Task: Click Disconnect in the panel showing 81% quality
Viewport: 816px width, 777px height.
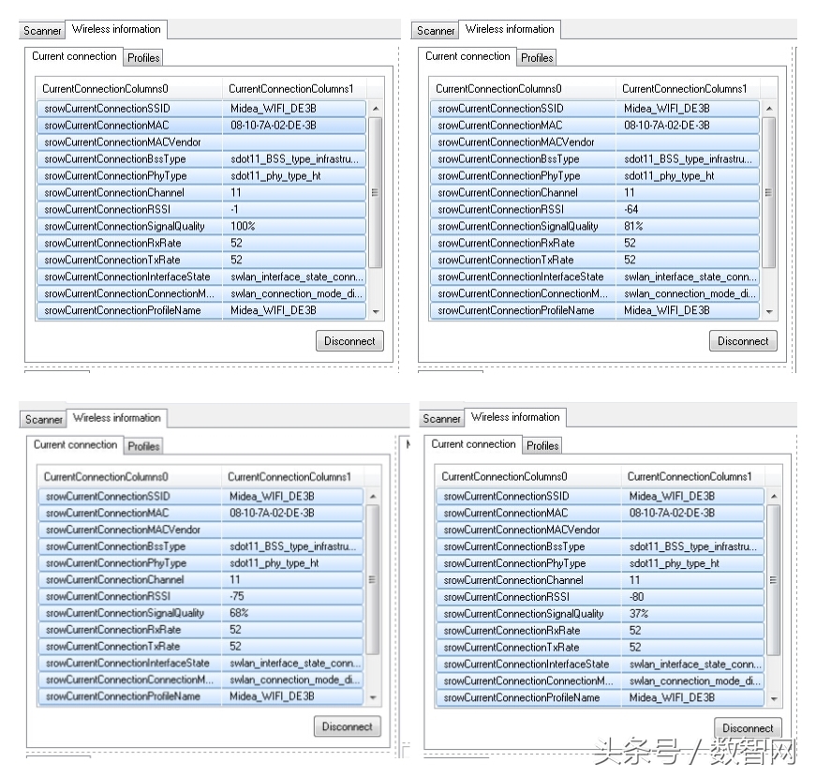Action: click(x=743, y=341)
